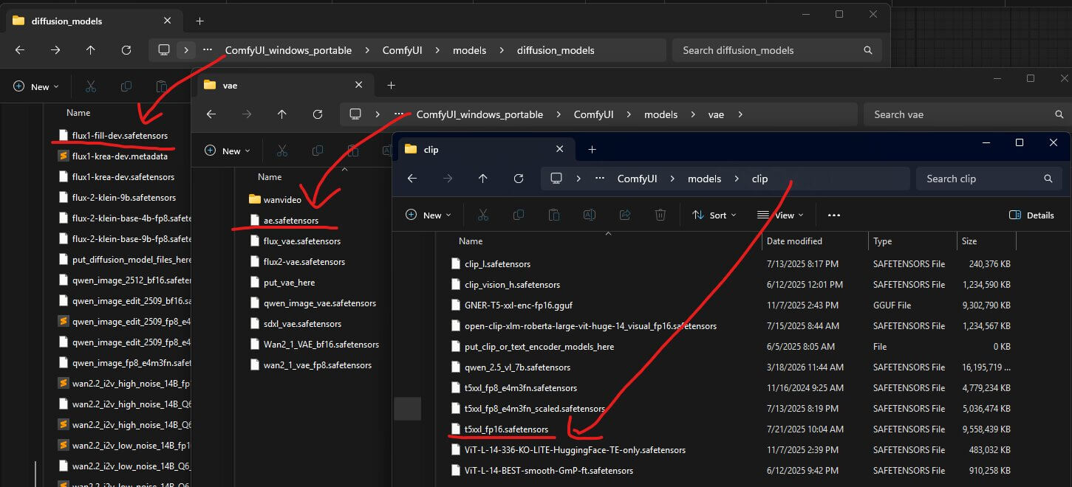Click Refresh button in clip window
The width and height of the screenshot is (1072, 487).
pos(519,179)
